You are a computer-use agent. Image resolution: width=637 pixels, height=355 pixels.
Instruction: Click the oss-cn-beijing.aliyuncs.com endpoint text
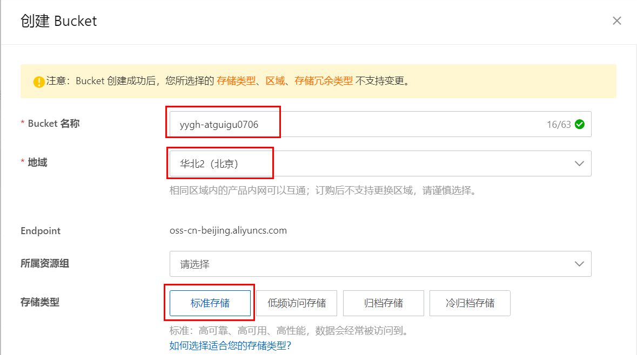pos(228,231)
